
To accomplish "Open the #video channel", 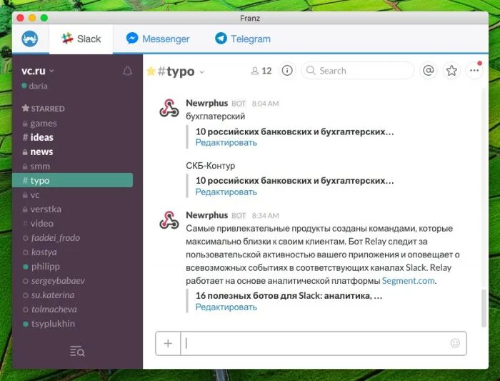I will (x=38, y=223).
